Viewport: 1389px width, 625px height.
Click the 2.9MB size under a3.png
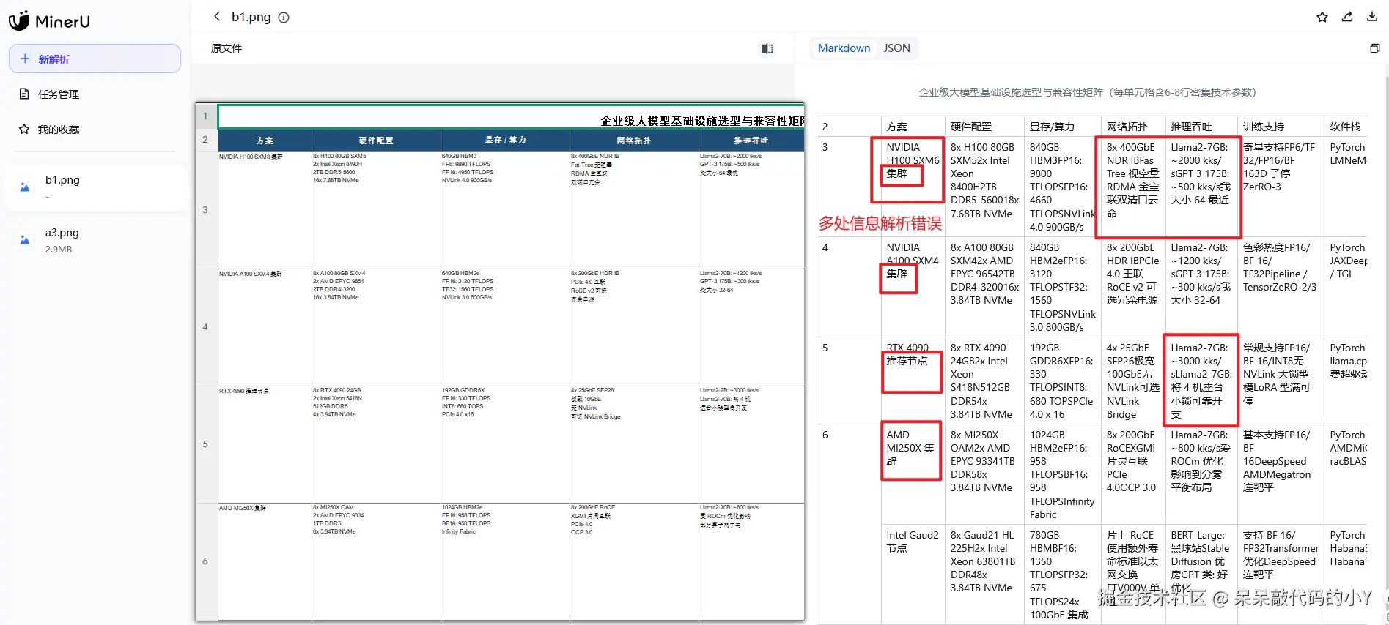click(59, 250)
